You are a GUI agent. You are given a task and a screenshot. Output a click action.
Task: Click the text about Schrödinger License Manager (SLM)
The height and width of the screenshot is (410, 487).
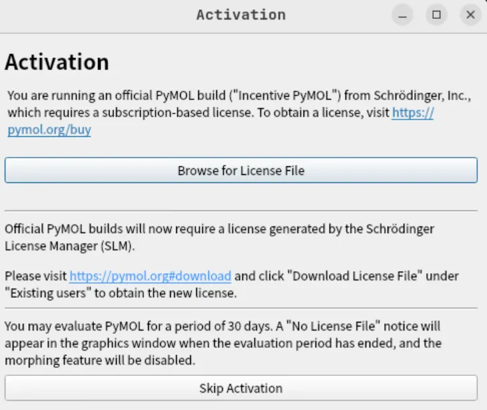pos(219,238)
